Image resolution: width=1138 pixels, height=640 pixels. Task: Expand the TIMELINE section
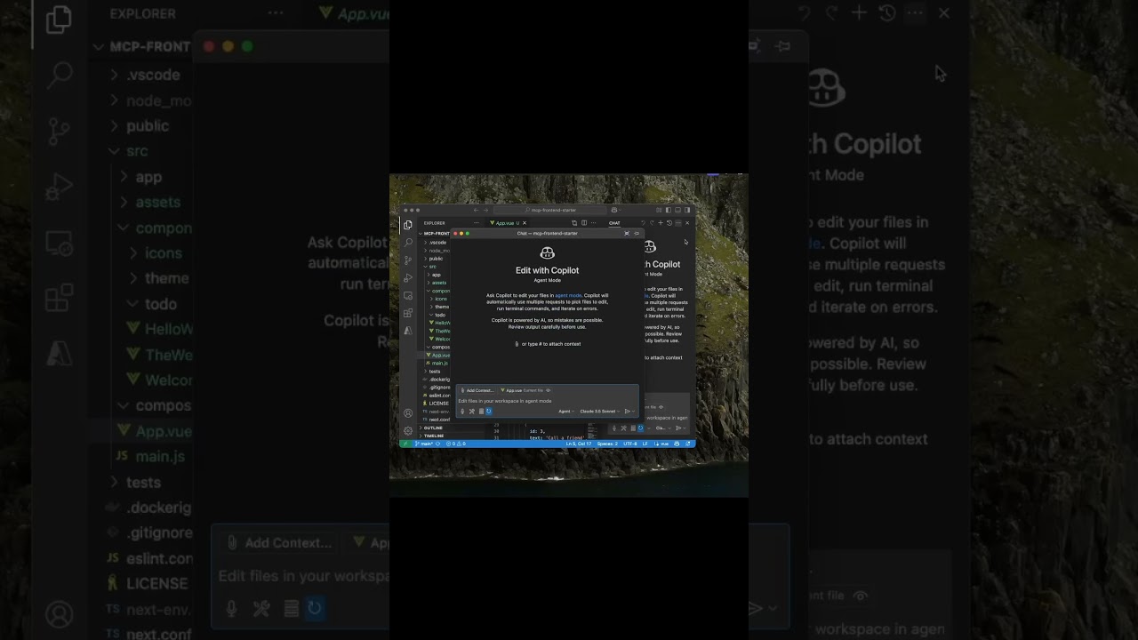tap(433, 436)
